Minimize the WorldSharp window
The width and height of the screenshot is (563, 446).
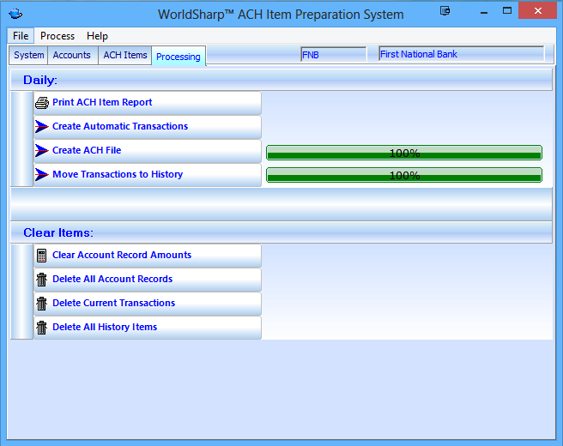(484, 12)
